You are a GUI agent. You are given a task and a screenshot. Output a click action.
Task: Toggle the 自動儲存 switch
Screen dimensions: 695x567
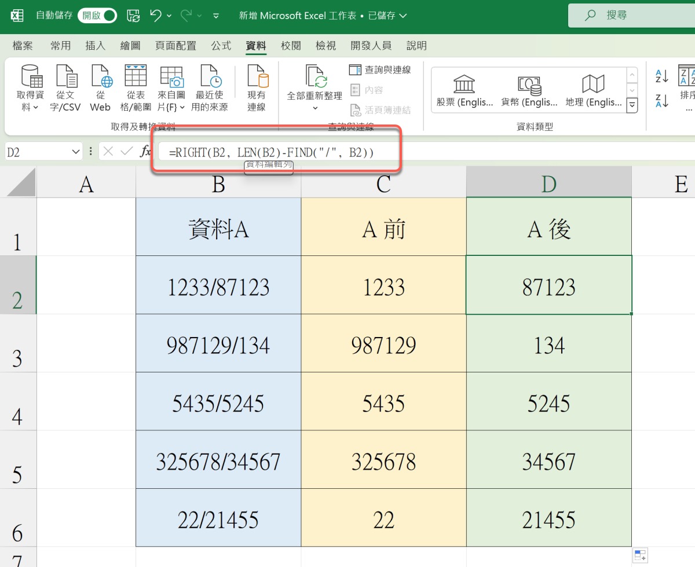coord(97,16)
